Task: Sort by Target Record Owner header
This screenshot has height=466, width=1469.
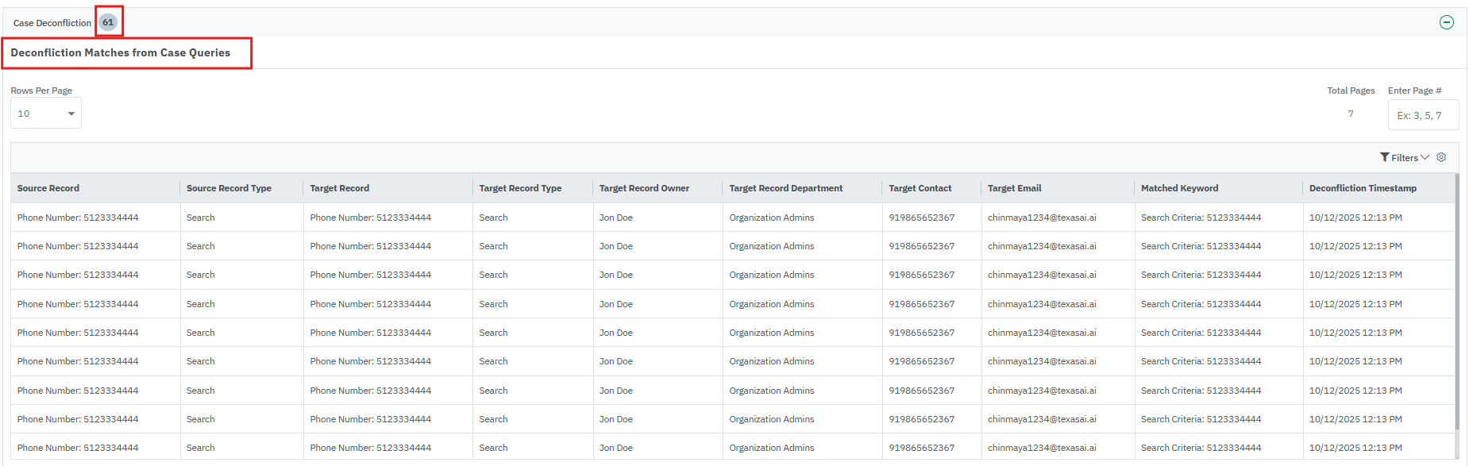Action: coord(644,188)
